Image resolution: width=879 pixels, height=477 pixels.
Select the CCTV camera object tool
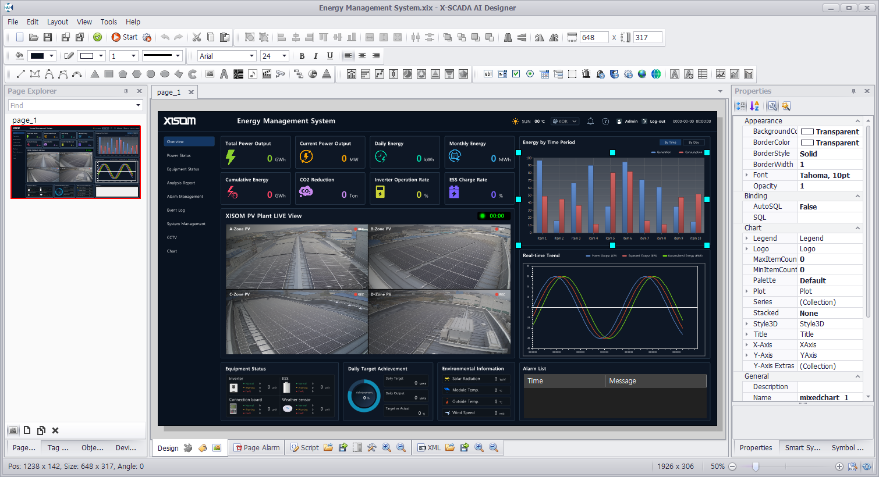pyautogui.click(x=280, y=74)
